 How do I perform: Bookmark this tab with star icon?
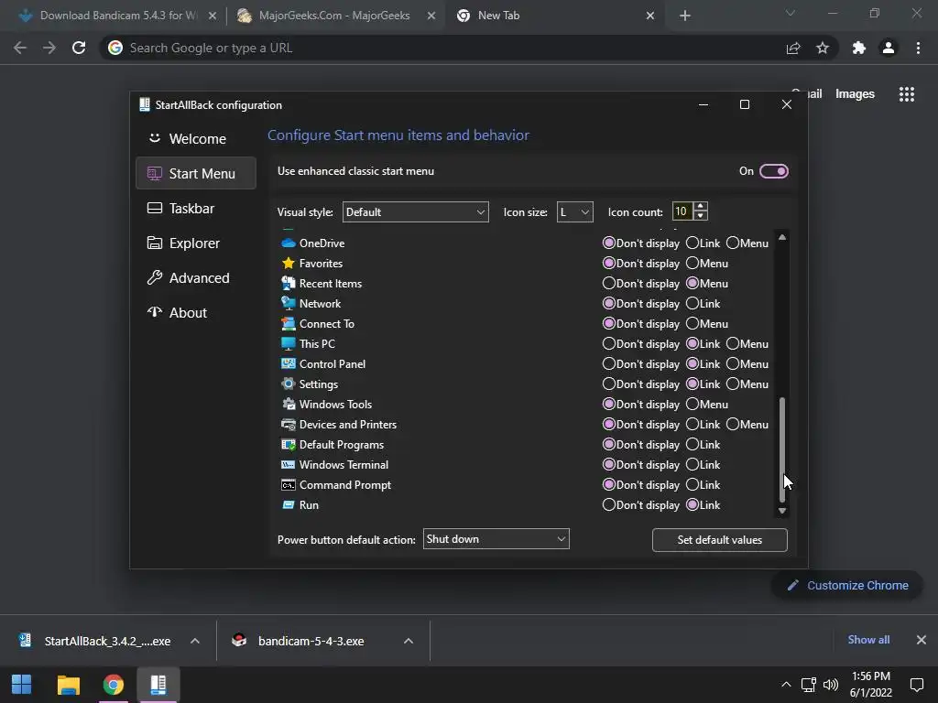[823, 48]
